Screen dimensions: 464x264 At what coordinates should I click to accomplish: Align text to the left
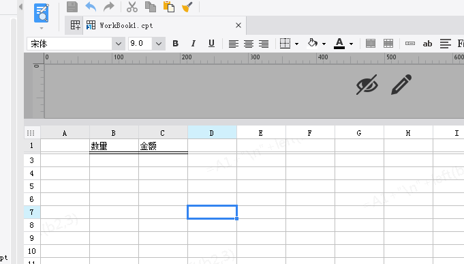point(234,44)
